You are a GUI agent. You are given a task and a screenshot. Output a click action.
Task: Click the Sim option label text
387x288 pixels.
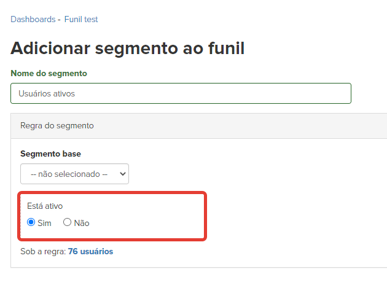click(x=45, y=223)
